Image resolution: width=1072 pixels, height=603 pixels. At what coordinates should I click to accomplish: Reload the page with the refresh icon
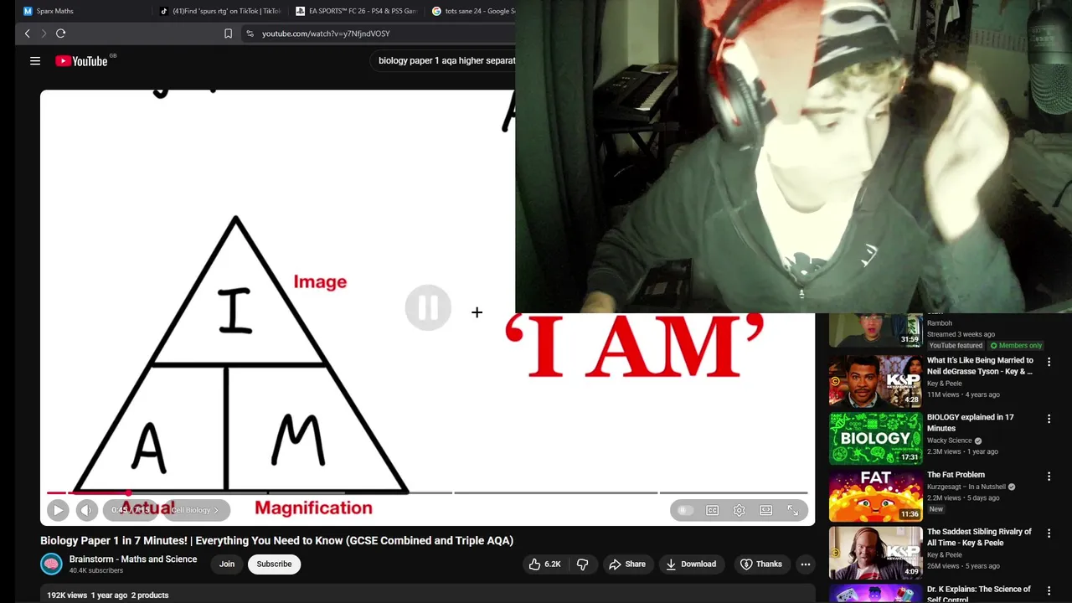point(60,33)
